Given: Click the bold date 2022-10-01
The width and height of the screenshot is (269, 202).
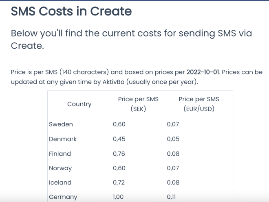Looking at the screenshot, I should coord(203,72).
